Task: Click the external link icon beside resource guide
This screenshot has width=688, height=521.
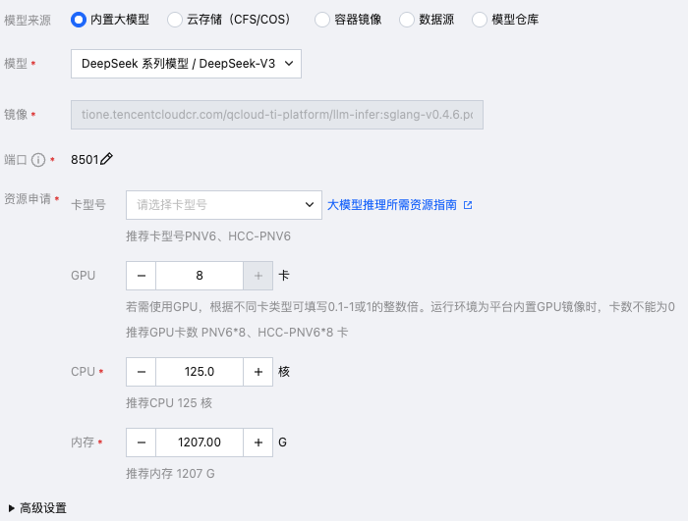Action: click(468, 205)
